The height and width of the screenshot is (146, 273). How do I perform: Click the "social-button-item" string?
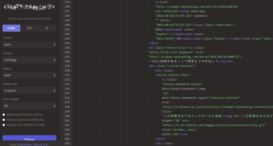click(172, 75)
